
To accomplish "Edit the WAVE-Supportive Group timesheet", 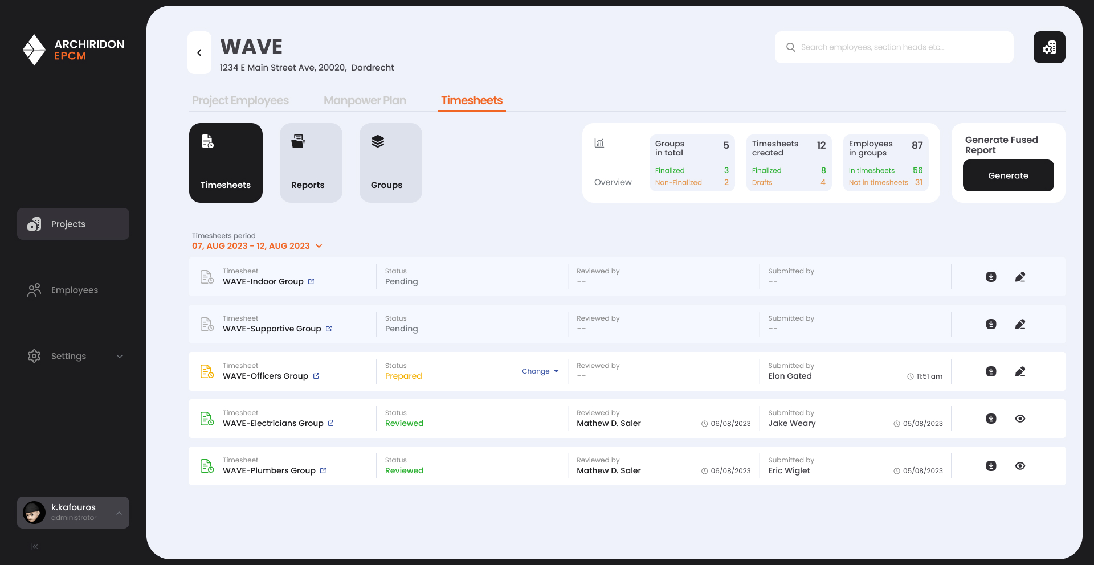I will (1020, 324).
